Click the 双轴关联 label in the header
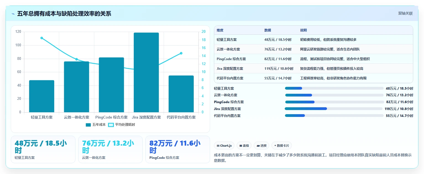This screenshot has width=424, height=174. coord(405,14)
